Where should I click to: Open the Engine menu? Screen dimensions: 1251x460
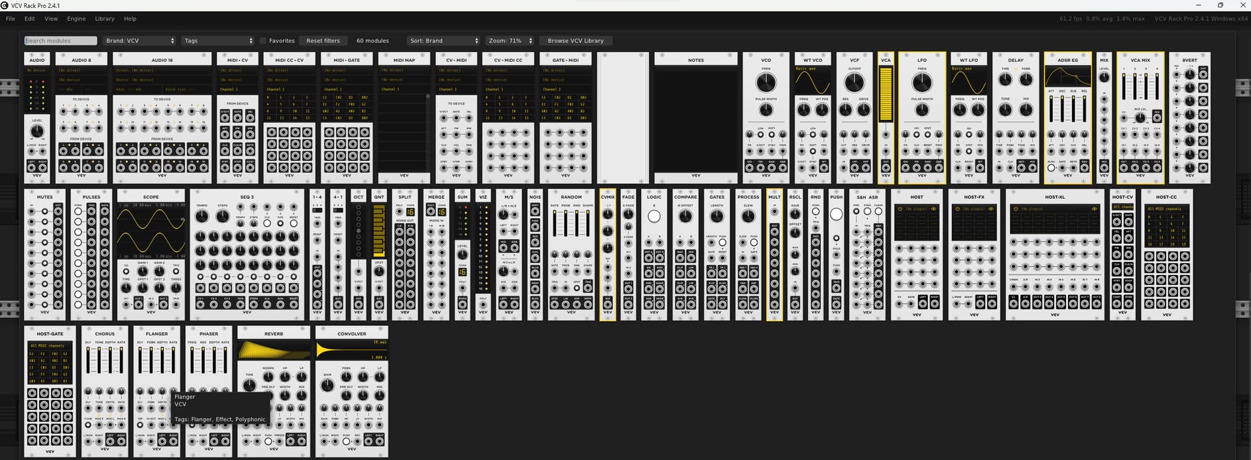tap(76, 19)
